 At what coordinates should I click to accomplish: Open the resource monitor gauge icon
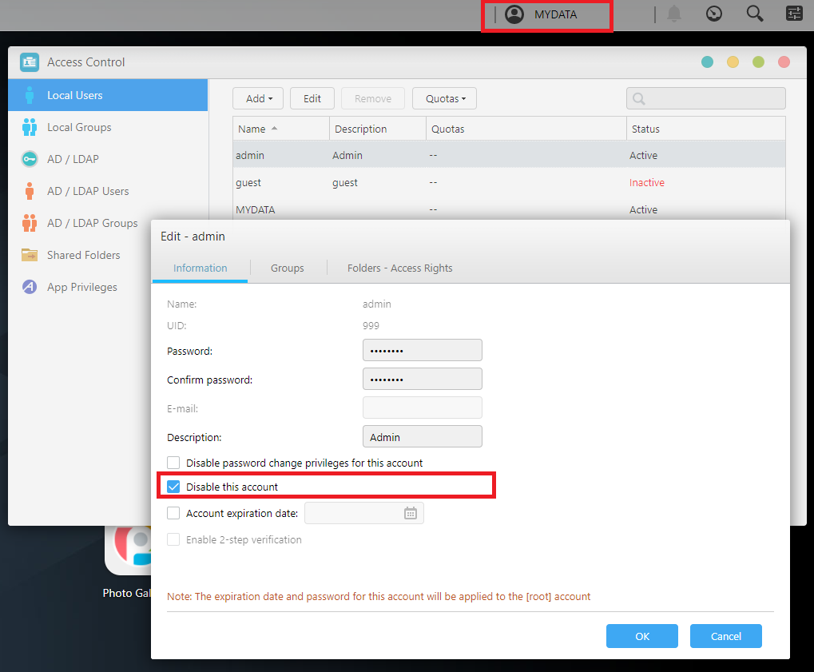[x=714, y=14]
